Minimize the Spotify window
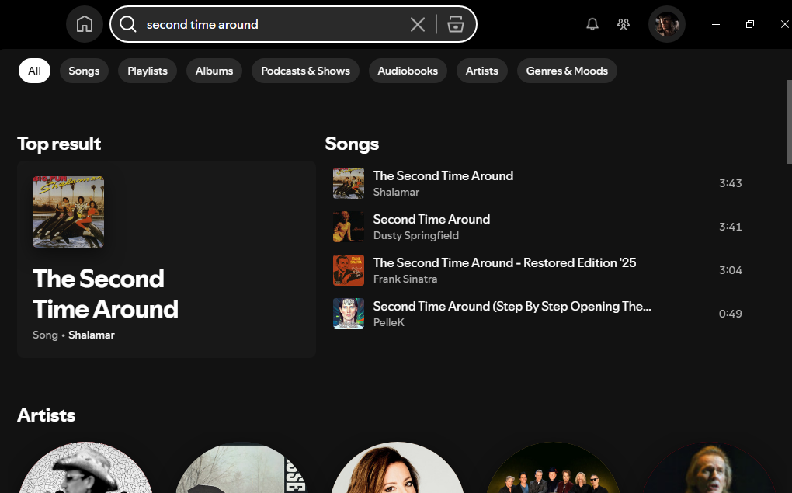 (716, 24)
